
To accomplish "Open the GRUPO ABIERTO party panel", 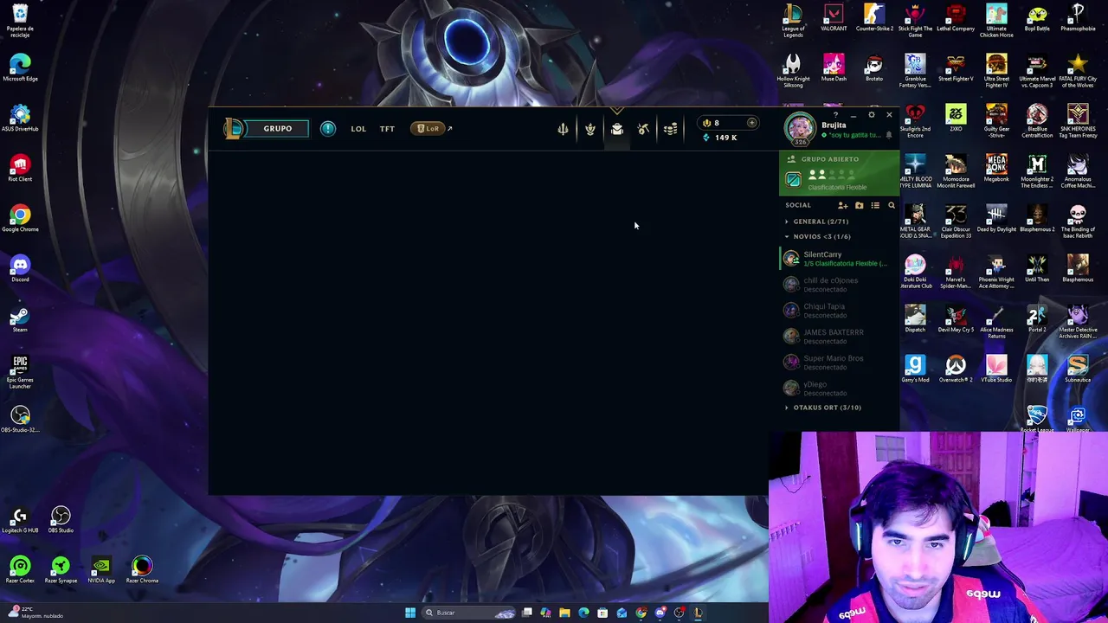I will 839,174.
